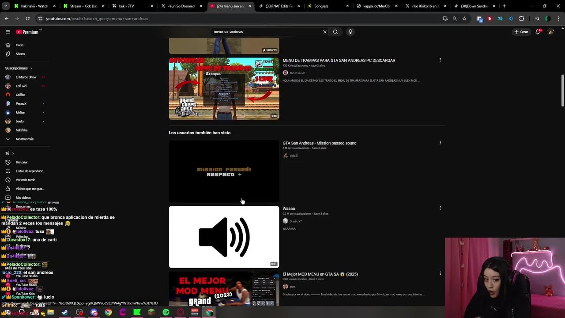Go to the YouTube Premium home logo

point(27,32)
